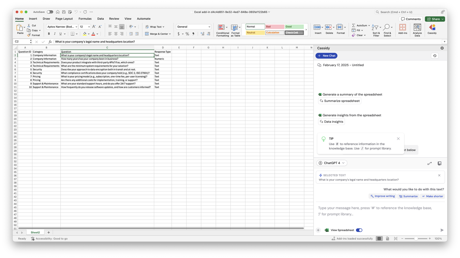
Task: Click the increase decimal icon
Action: (202, 34)
